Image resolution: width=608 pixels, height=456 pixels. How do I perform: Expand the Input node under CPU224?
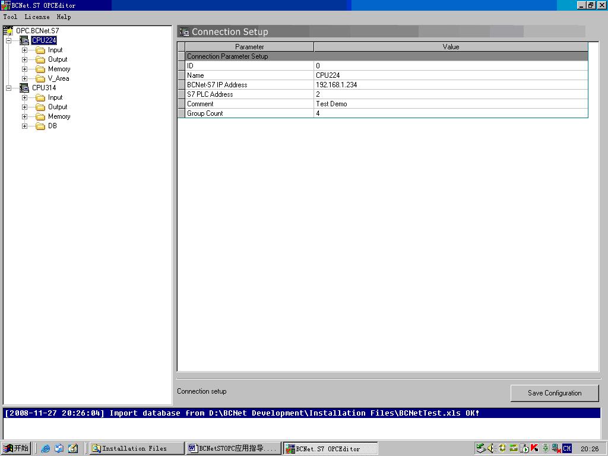point(24,50)
